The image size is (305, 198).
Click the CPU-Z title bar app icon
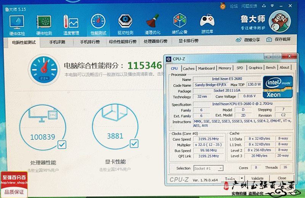pyautogui.click(x=169, y=59)
